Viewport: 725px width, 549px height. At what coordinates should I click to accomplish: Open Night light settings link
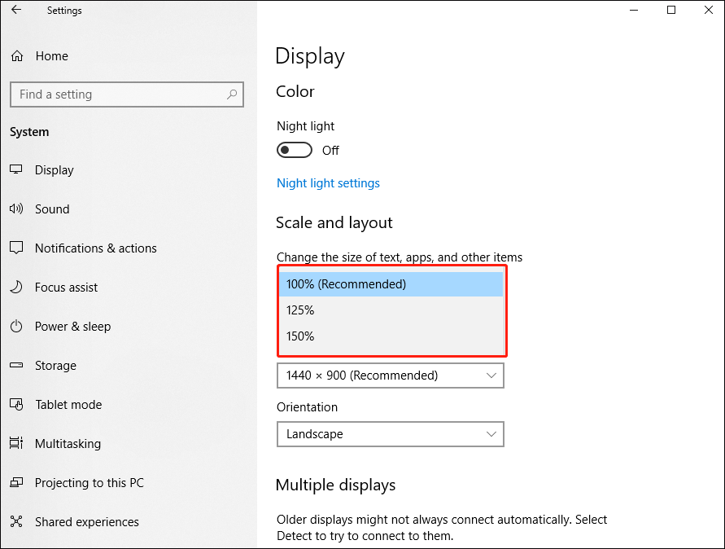pos(328,183)
